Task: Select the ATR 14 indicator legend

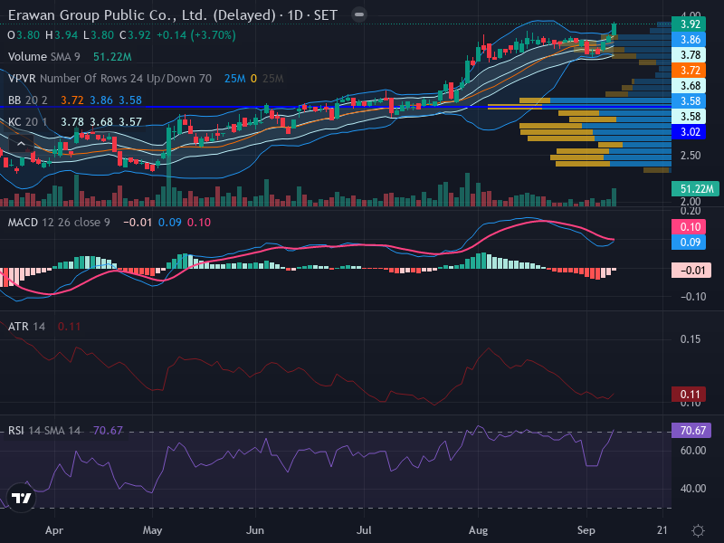Action: tap(26, 327)
